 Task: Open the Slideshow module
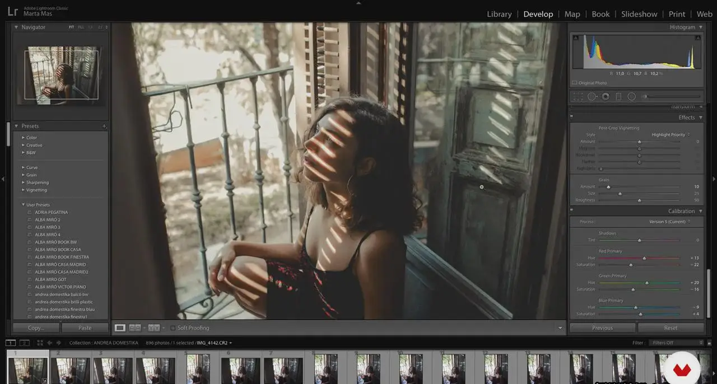click(x=639, y=14)
